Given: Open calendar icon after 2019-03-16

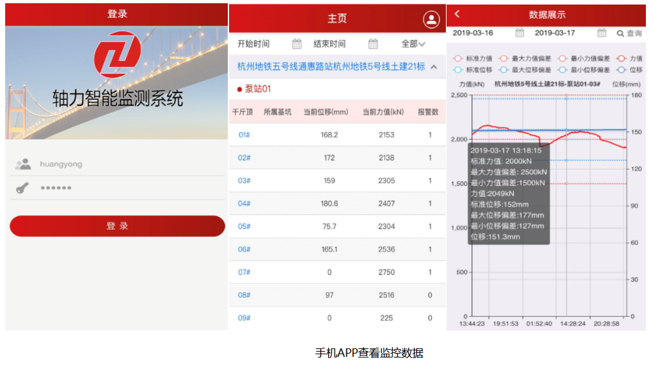Looking at the screenshot, I should (519, 33).
